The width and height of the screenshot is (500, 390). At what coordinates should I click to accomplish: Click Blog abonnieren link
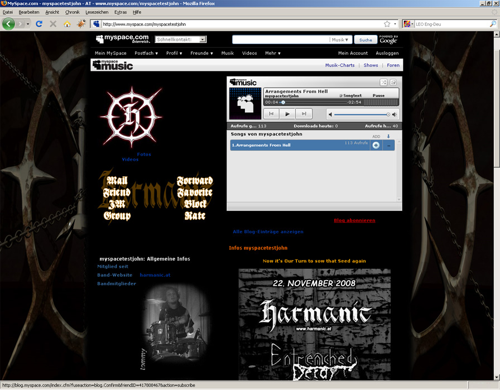354,220
